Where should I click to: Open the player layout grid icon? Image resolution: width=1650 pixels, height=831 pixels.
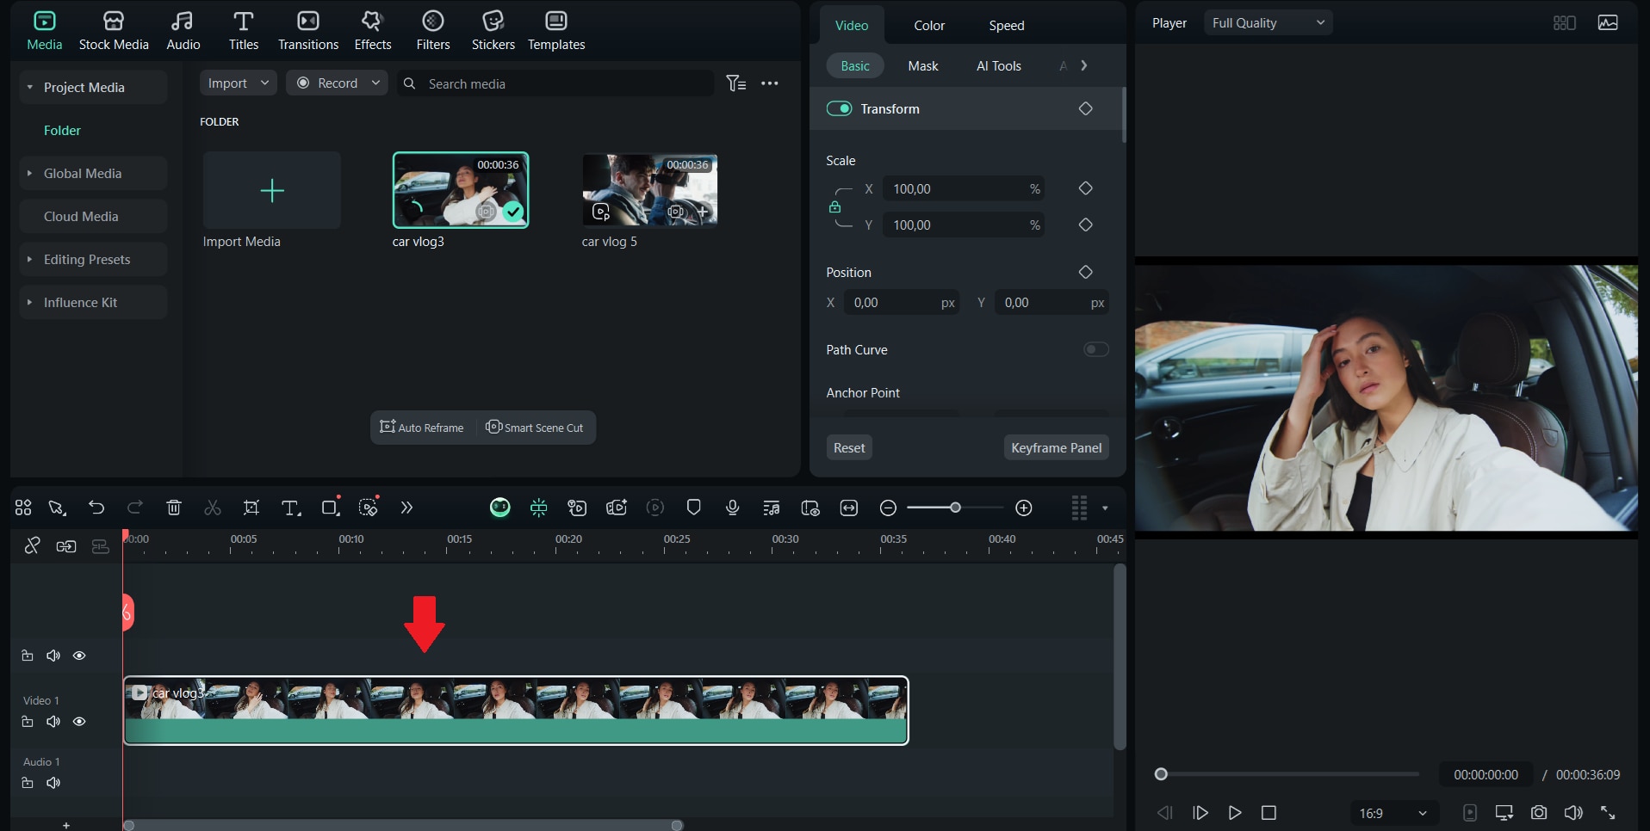1565,23
